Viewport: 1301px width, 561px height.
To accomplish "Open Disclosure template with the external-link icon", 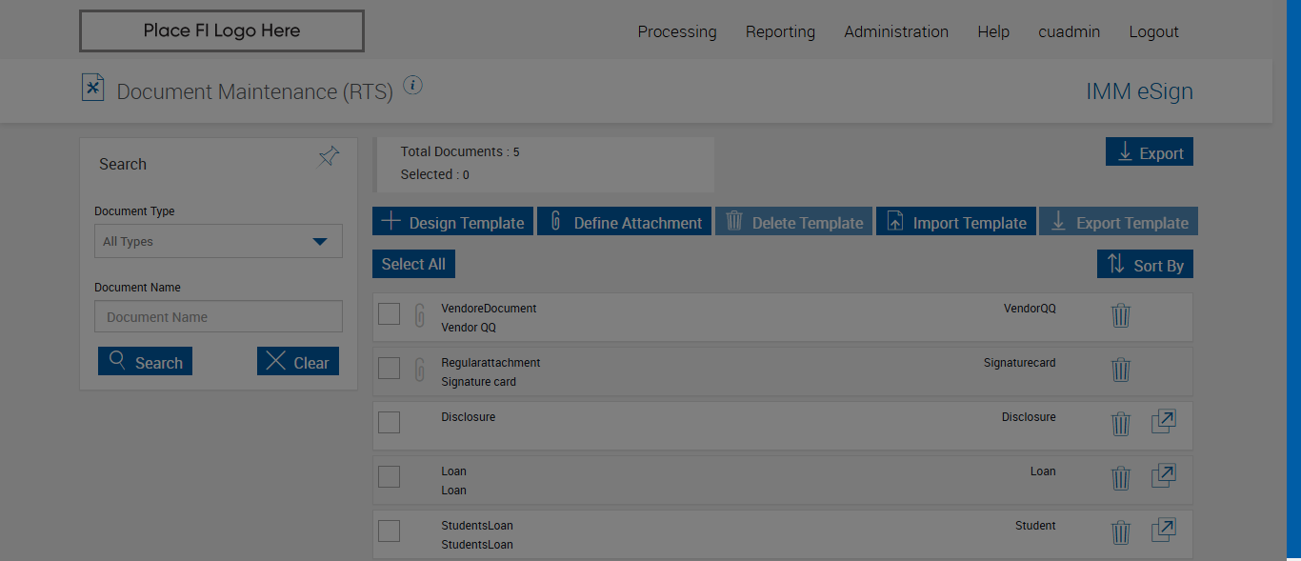I will [1163, 422].
